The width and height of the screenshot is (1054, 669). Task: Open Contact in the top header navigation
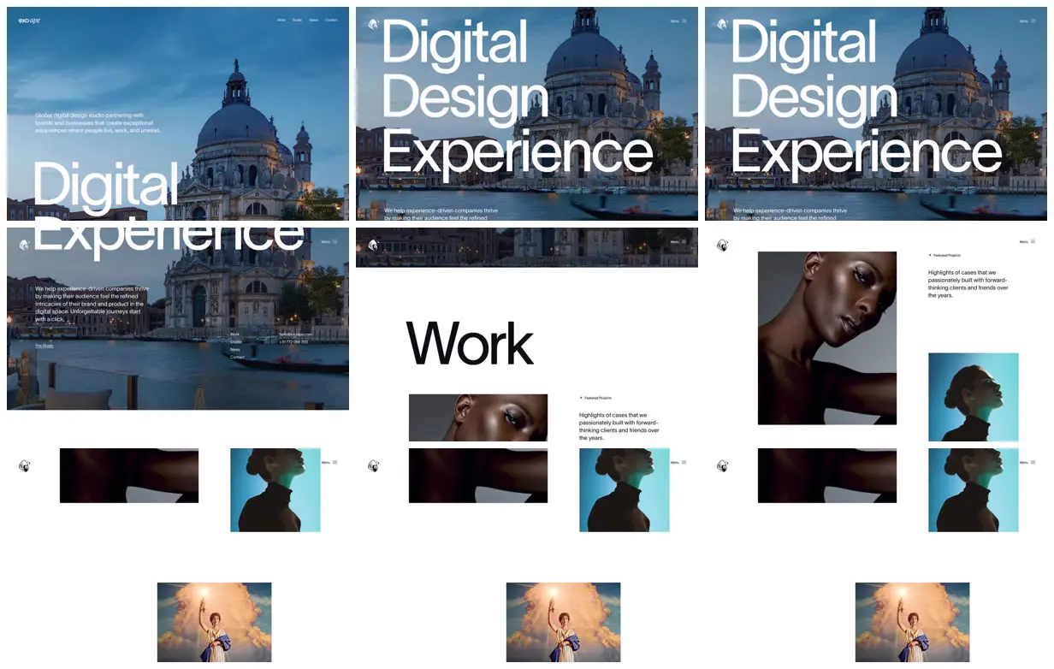[x=331, y=20]
